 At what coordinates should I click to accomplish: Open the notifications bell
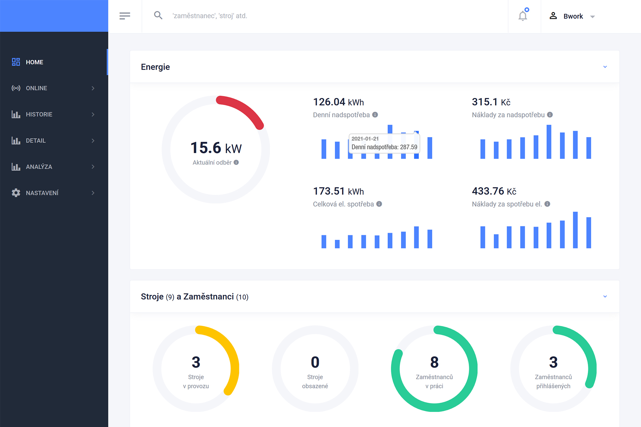tap(523, 16)
